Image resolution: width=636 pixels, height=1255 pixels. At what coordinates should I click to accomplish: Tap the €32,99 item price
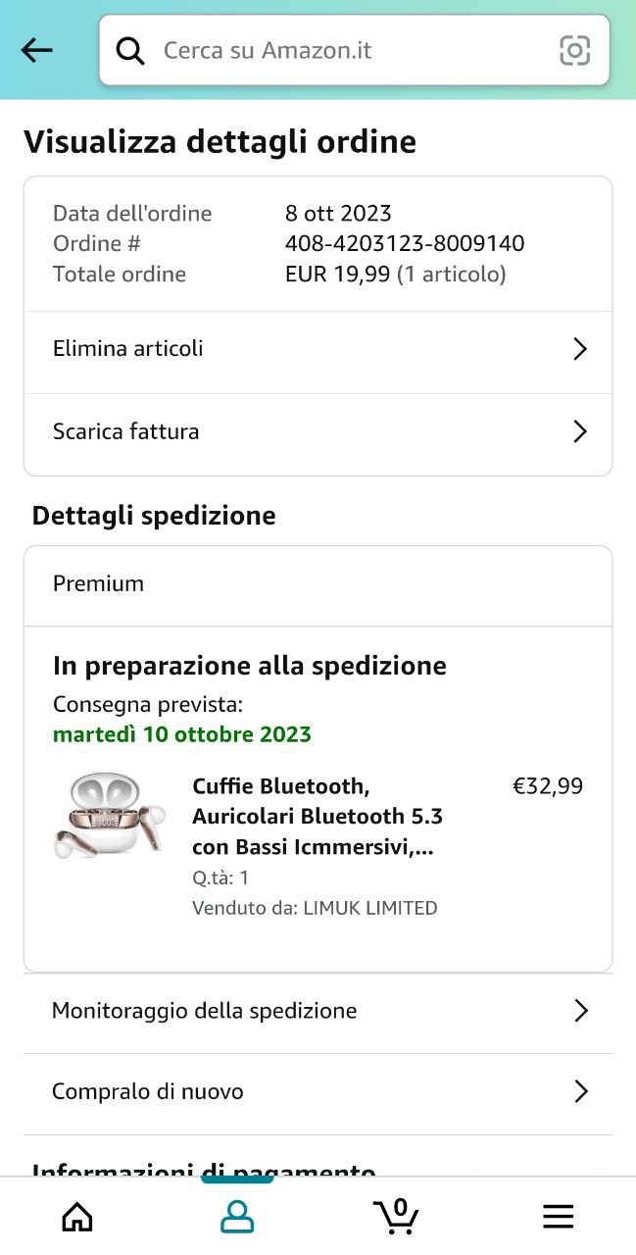[x=548, y=786]
